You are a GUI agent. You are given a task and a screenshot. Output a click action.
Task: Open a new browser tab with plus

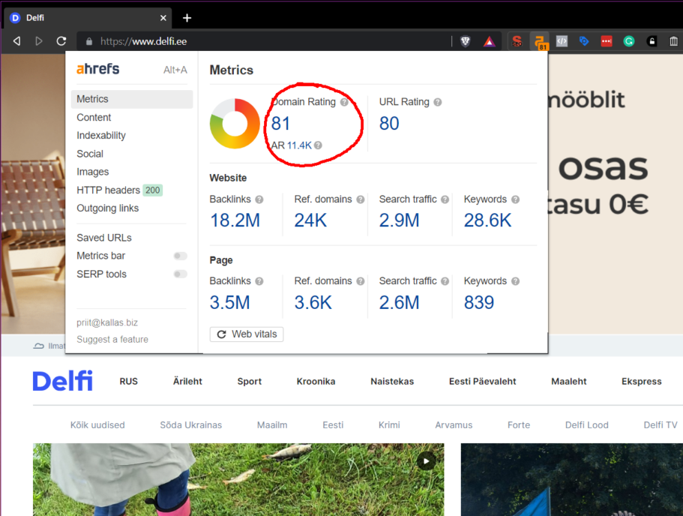187,18
